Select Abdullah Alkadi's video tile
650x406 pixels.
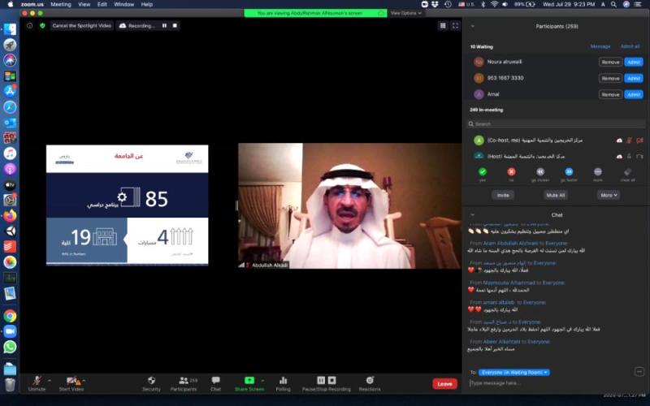coord(349,206)
